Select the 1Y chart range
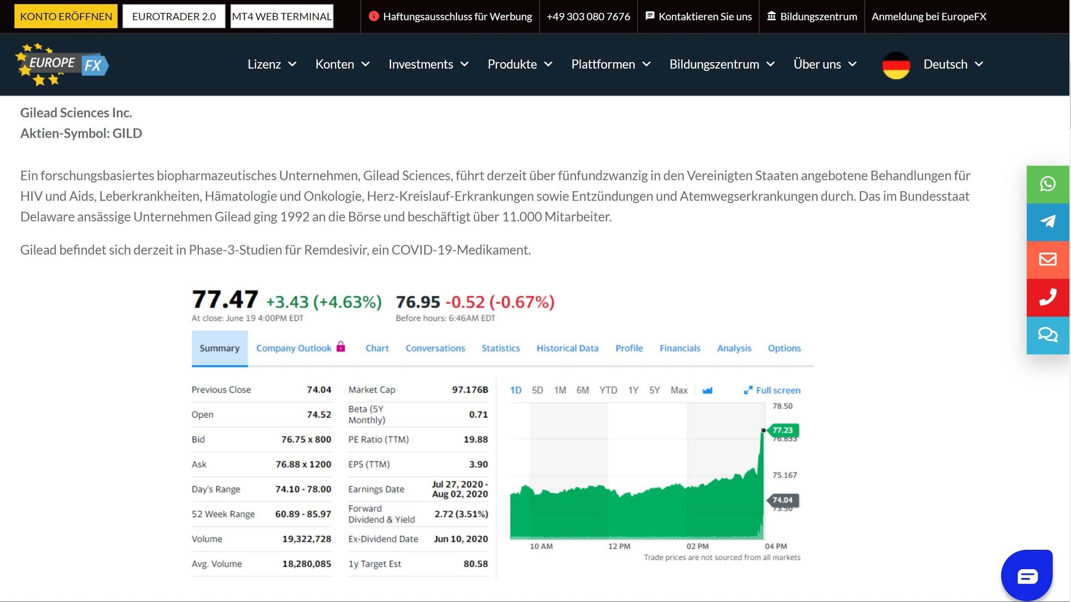This screenshot has height=602, width=1071. [x=633, y=390]
